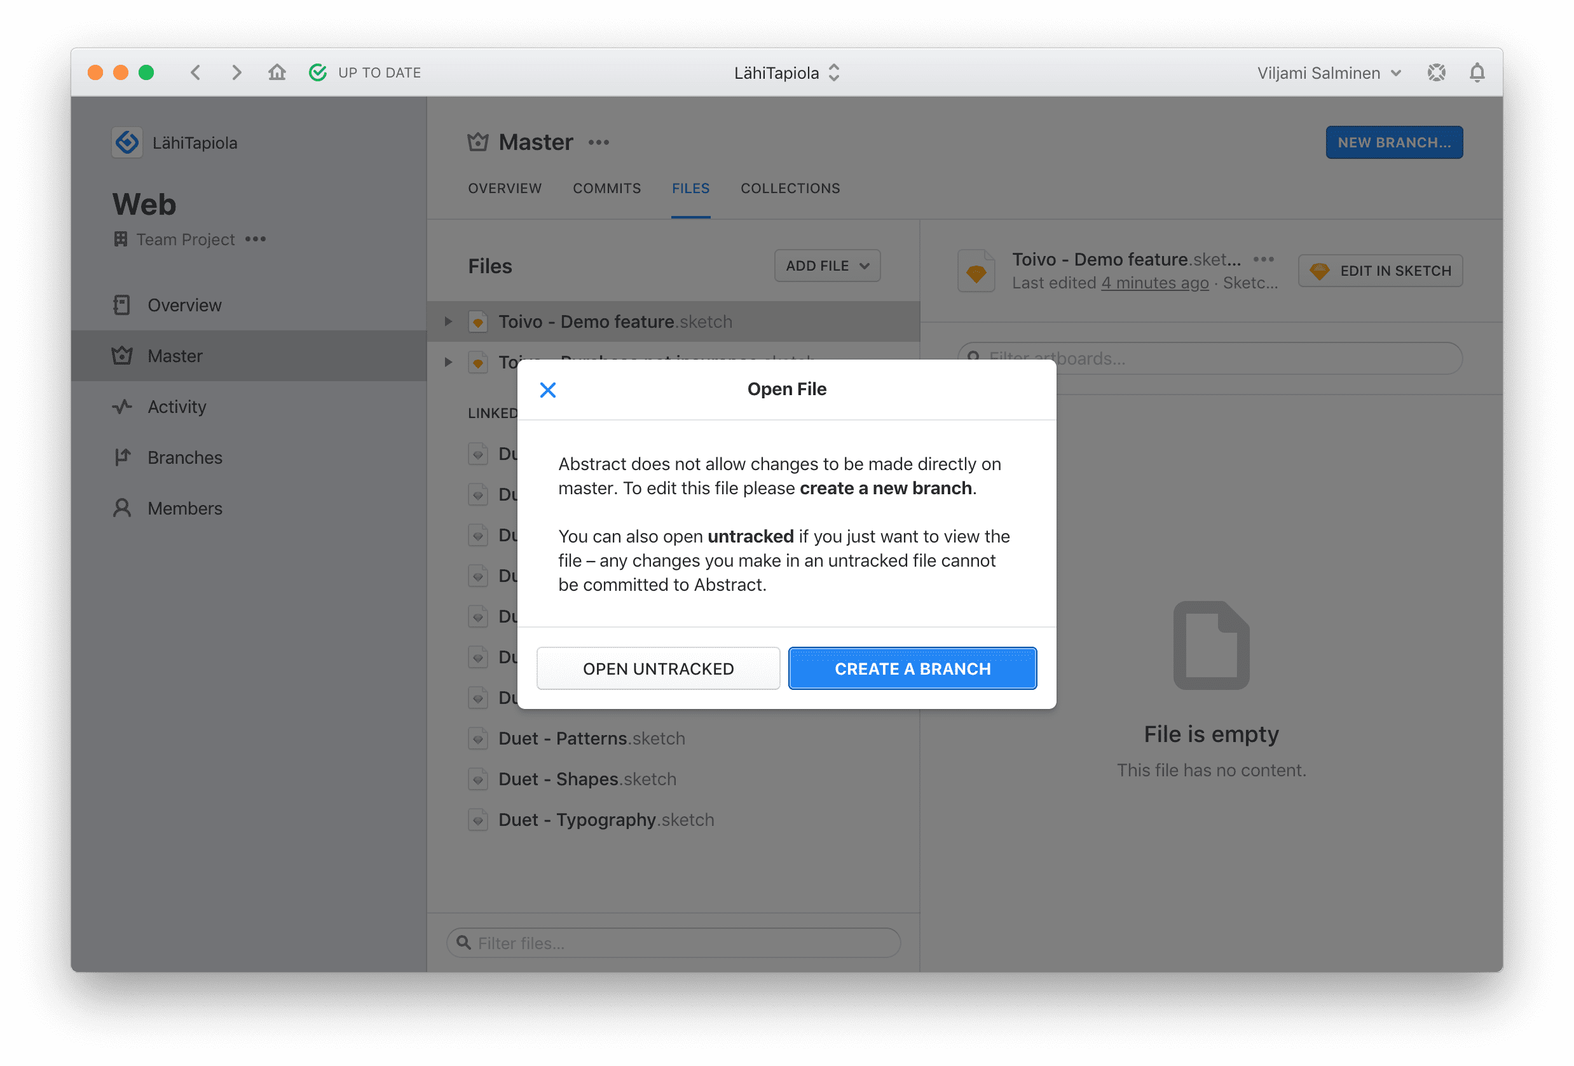
Task: Switch to the Overview tab
Action: tap(505, 188)
